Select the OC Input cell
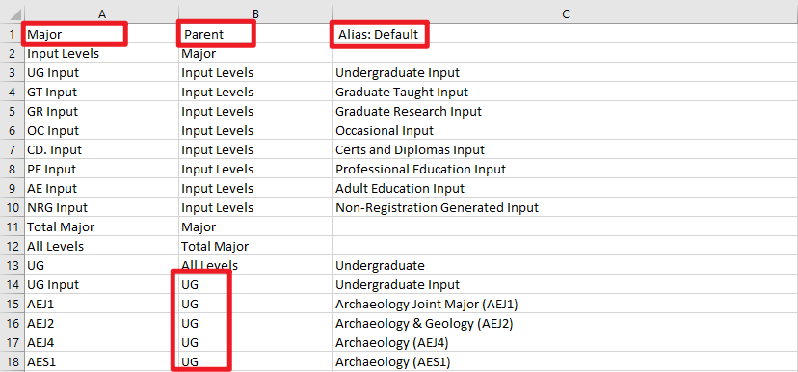Viewport: 798px width, 372px height. 102,130
